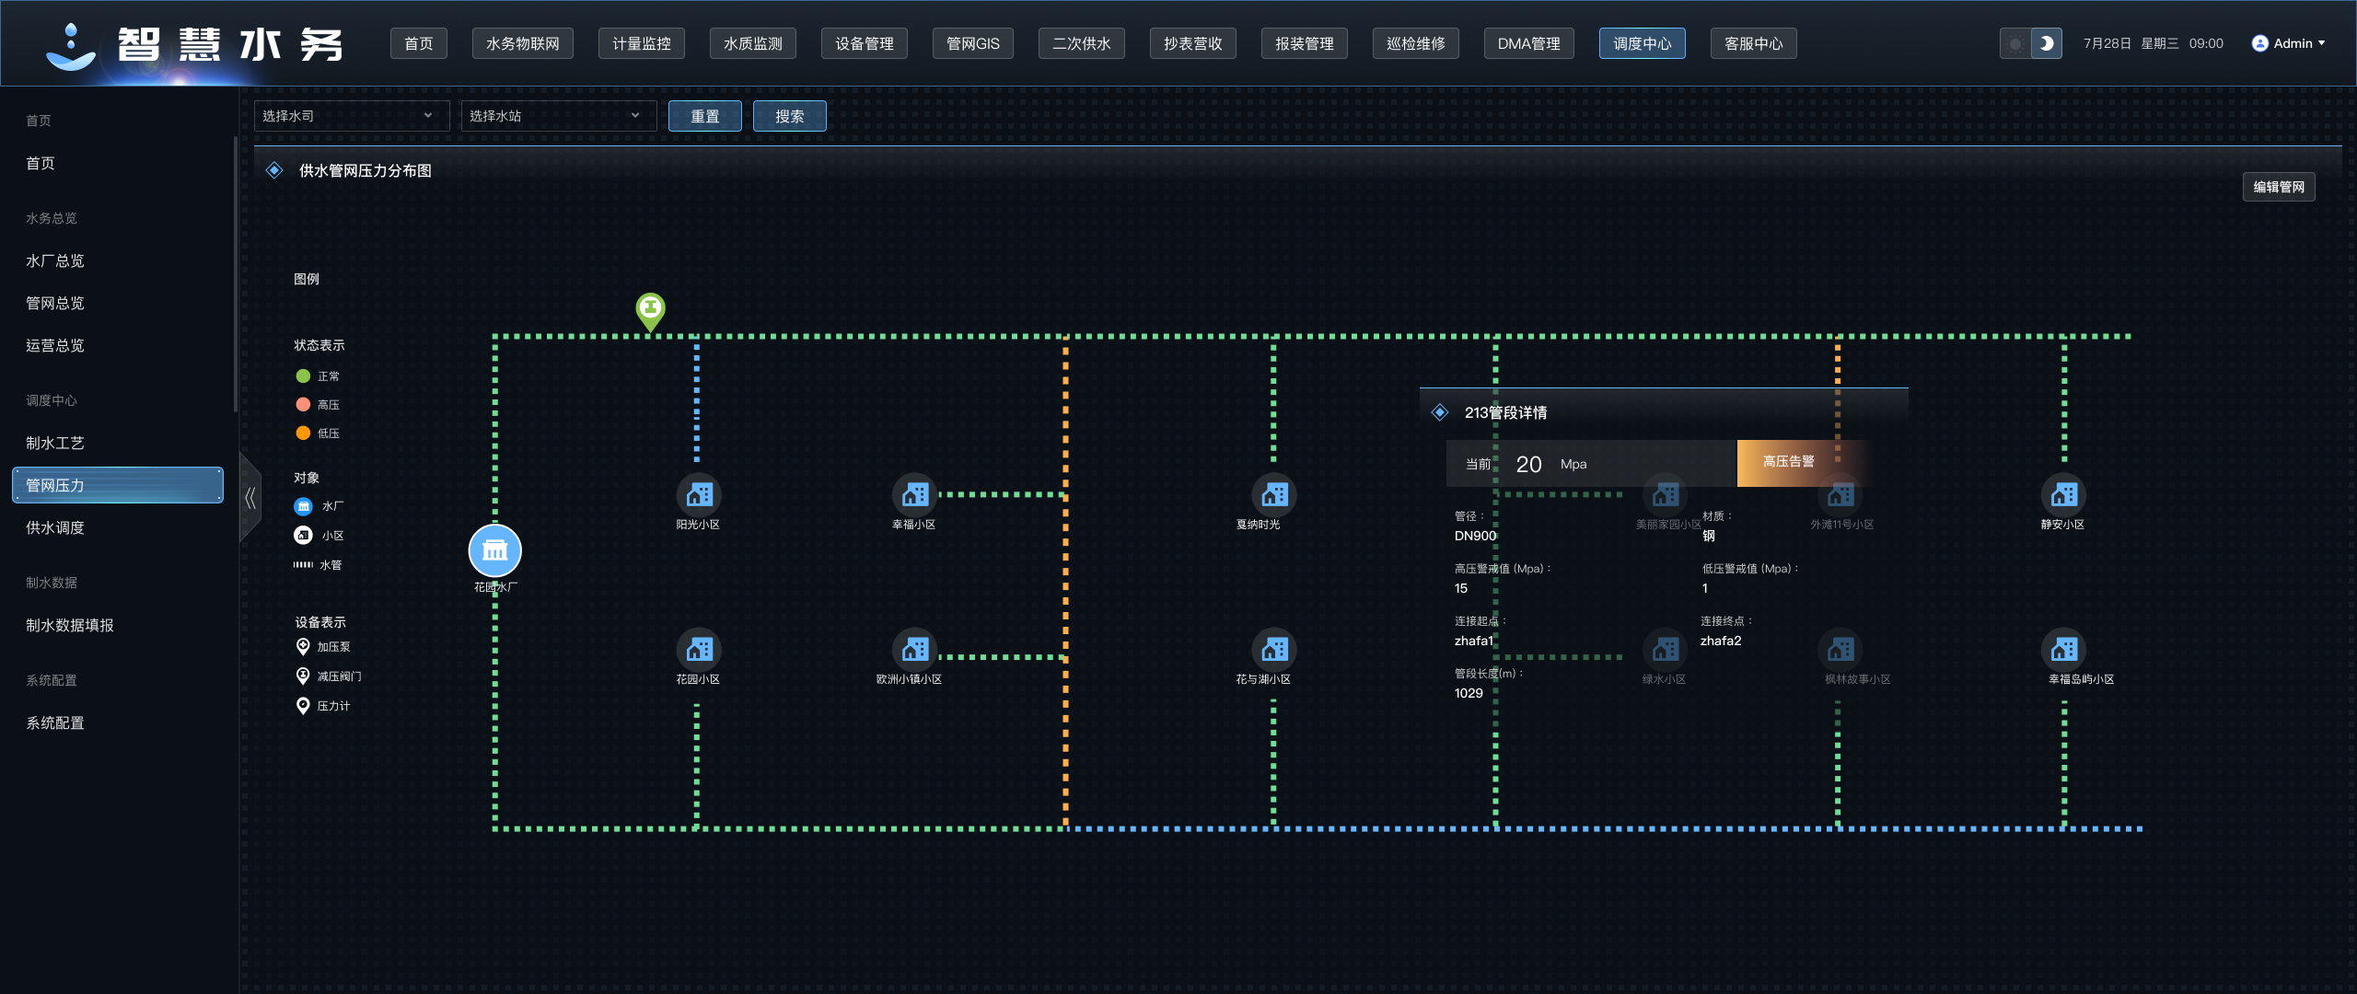Open the DMA管理 navigation tab
Screen dimensions: 2357x994
(1529, 43)
